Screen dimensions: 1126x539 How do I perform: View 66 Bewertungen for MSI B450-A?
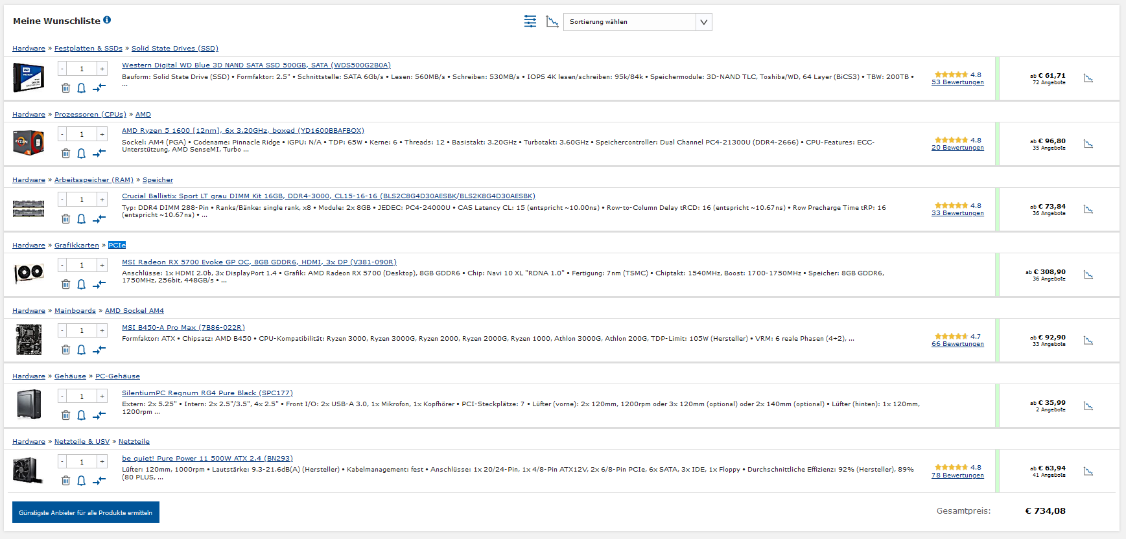click(957, 344)
